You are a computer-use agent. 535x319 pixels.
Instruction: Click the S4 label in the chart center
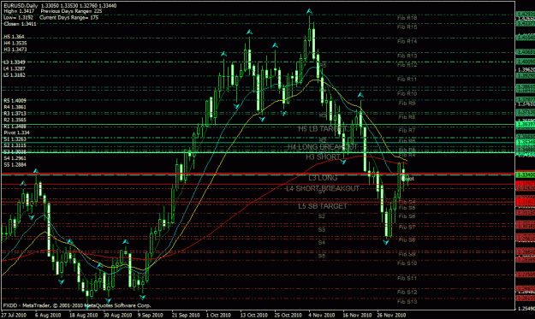pyautogui.click(x=322, y=243)
